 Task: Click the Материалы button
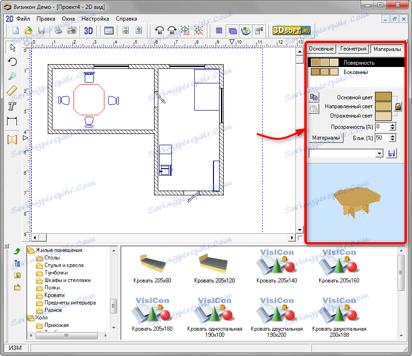coord(326,138)
